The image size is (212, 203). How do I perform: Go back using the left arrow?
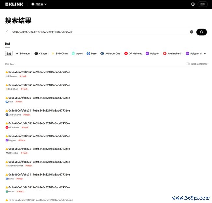[x=7, y=32]
